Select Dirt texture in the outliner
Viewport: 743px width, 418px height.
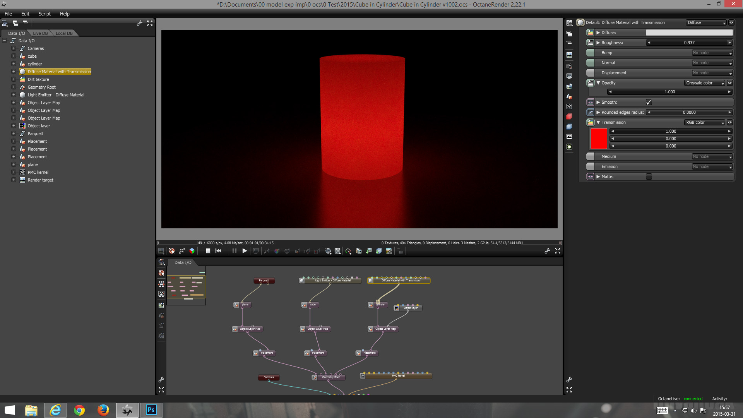tap(38, 79)
